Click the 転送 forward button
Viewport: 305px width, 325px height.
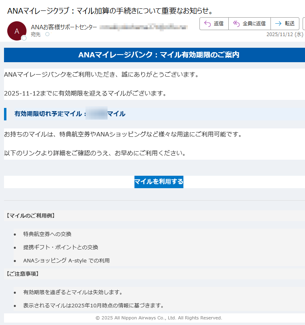point(285,24)
